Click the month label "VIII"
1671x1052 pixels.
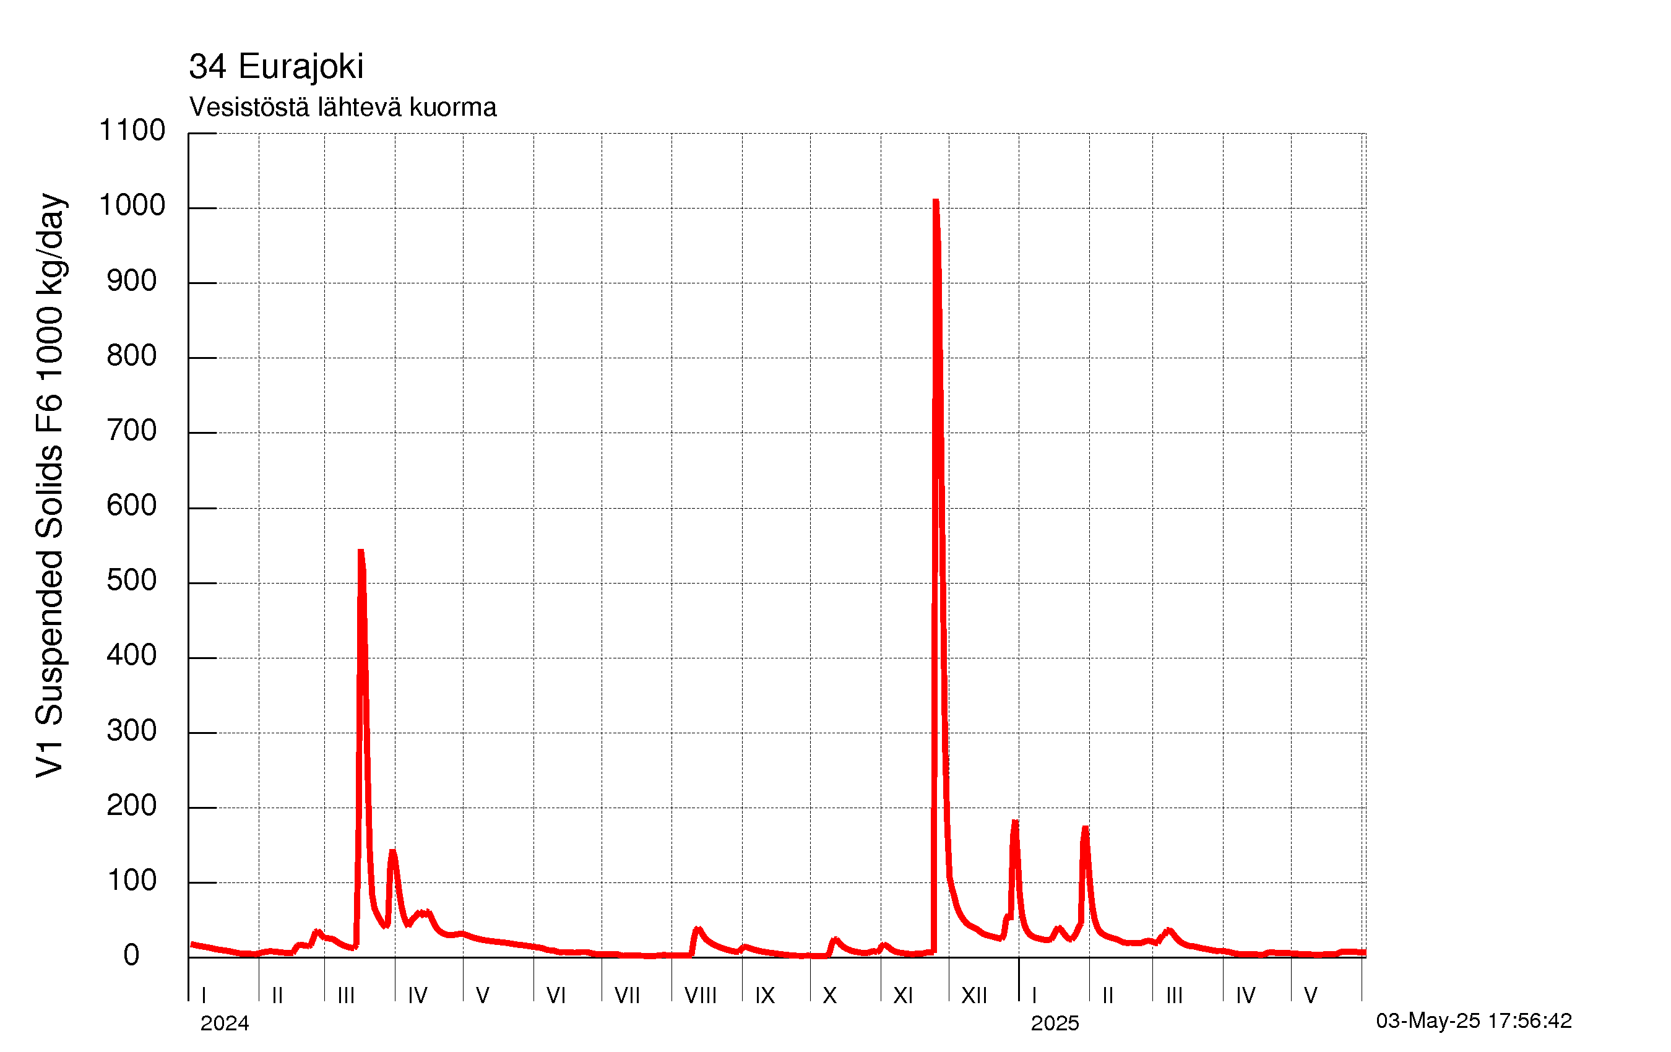click(700, 996)
